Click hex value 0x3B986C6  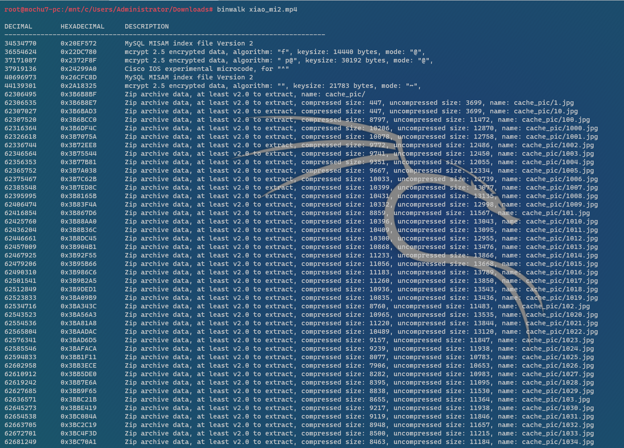coord(78,272)
